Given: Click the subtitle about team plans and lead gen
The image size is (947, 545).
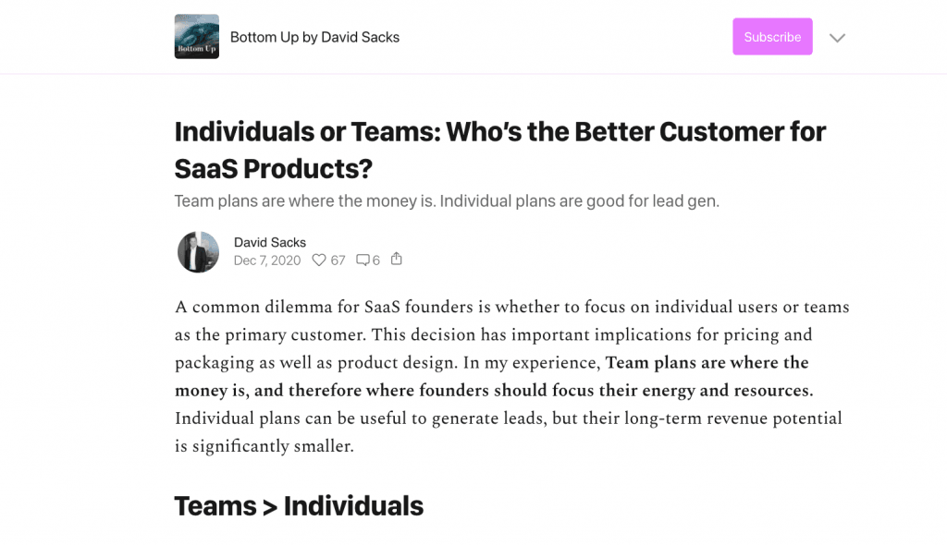Looking at the screenshot, I should (447, 201).
